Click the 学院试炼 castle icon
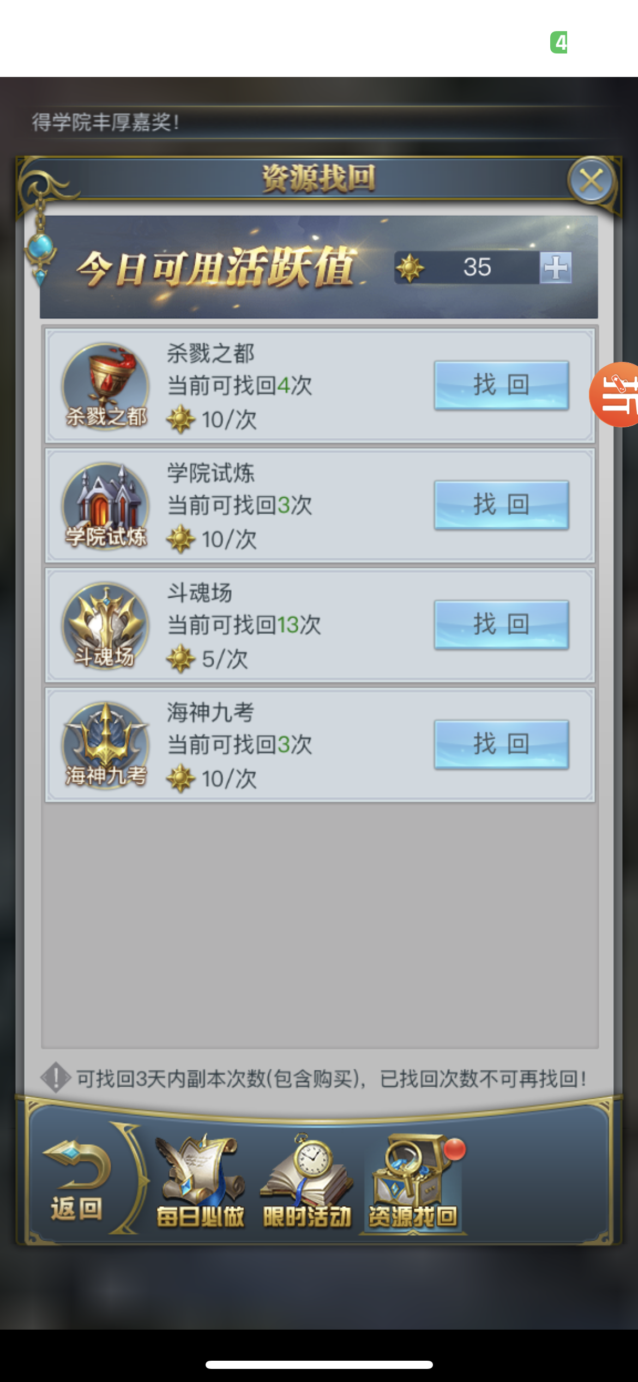Viewport: 638px width, 1382px height. [106, 505]
